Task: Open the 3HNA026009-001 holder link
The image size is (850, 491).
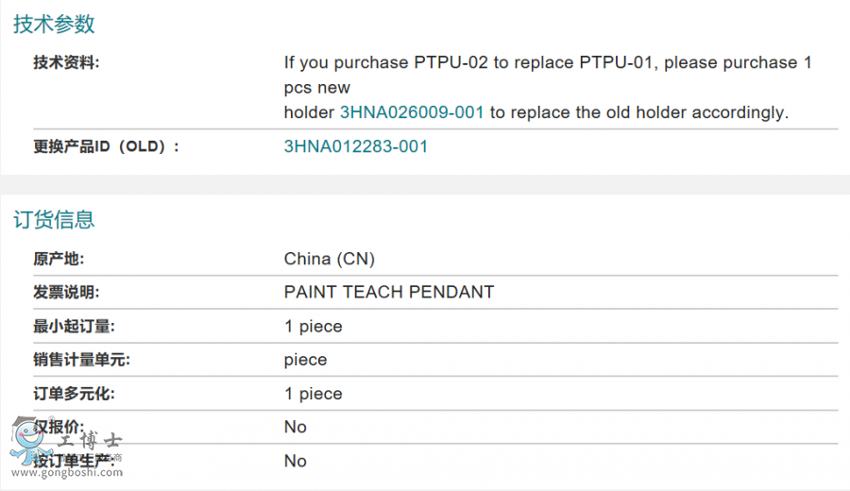Action: click(412, 112)
